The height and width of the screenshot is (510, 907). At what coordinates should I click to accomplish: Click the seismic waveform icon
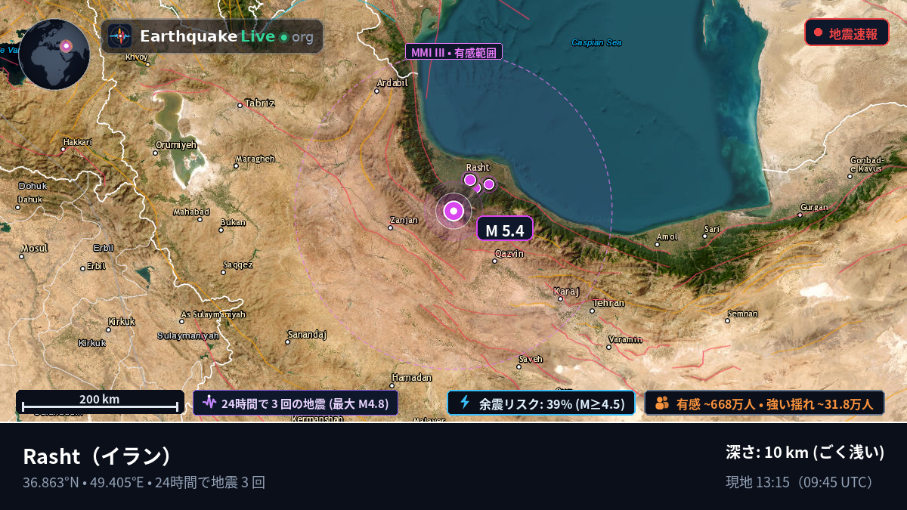(x=209, y=403)
